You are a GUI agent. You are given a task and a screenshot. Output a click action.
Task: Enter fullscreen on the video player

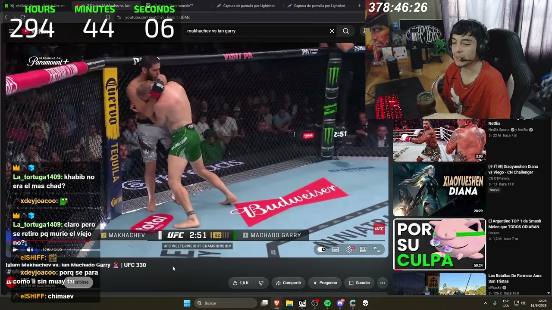click(377, 249)
